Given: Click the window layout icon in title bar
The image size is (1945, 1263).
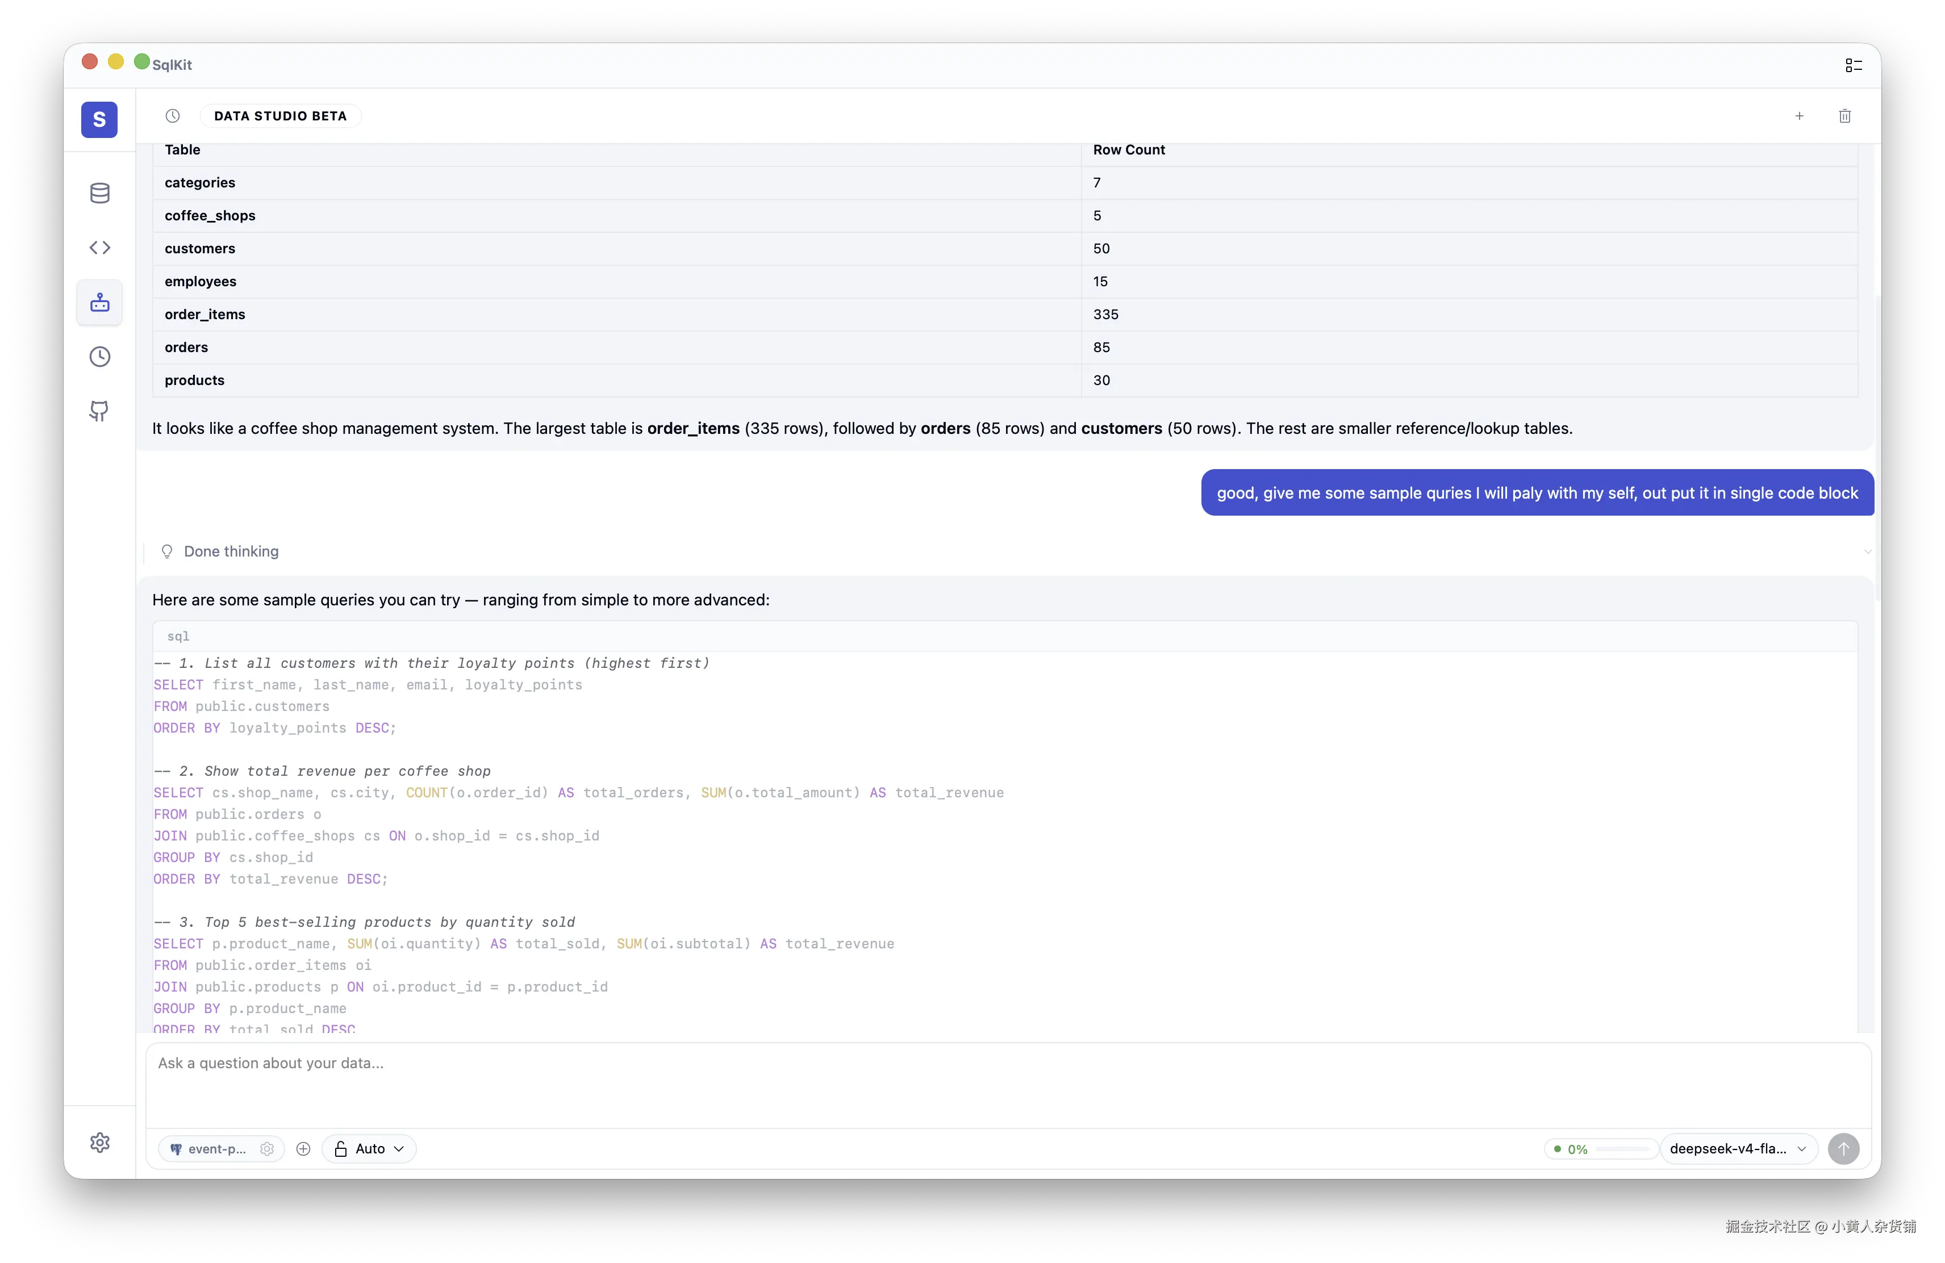Looking at the screenshot, I should tap(1854, 65).
